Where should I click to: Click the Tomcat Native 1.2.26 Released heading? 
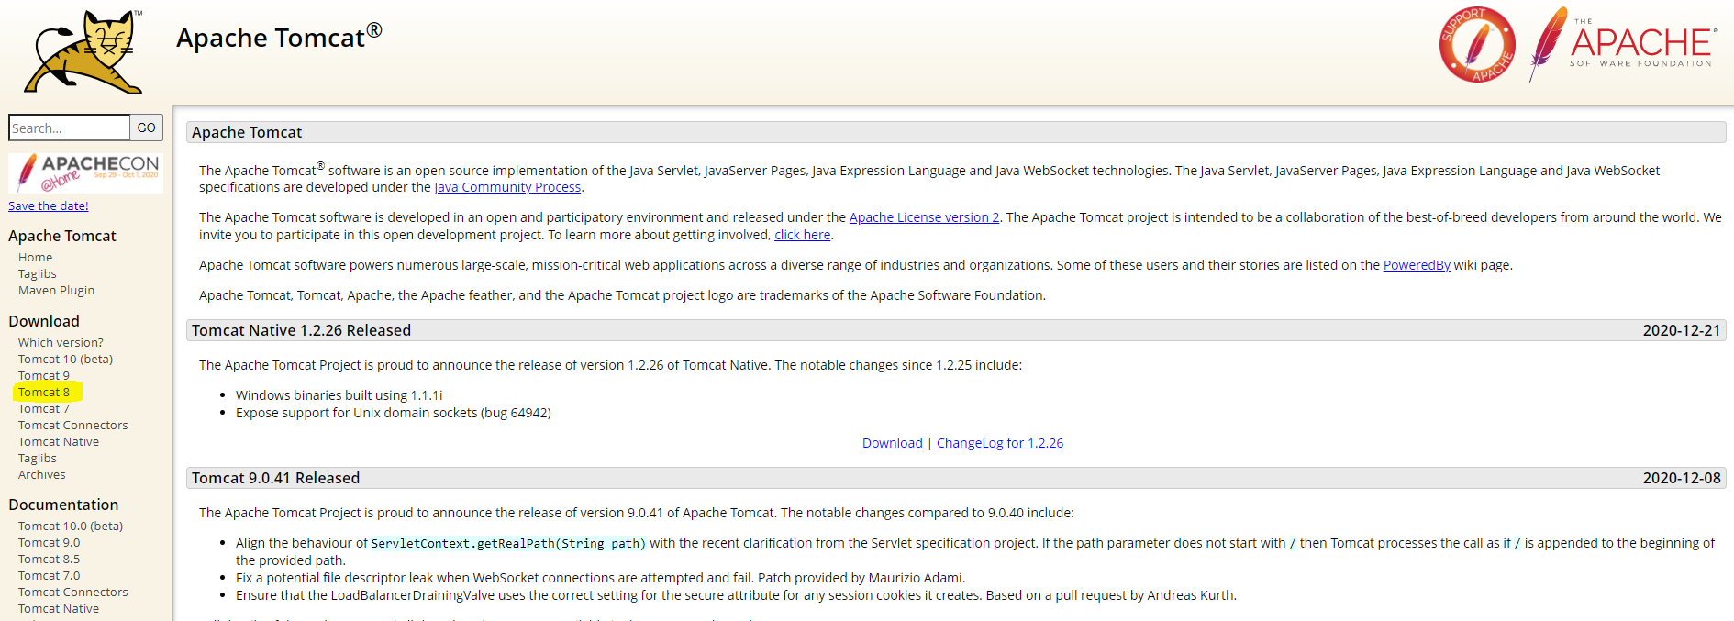pos(301,330)
